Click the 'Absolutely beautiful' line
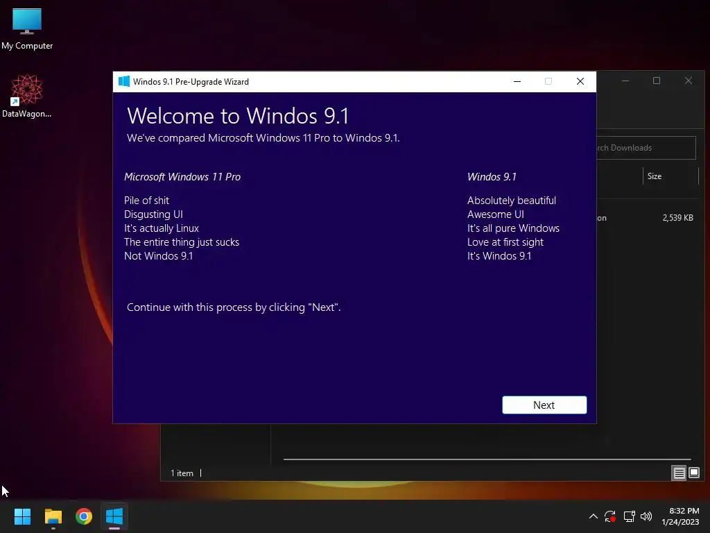 512,201
